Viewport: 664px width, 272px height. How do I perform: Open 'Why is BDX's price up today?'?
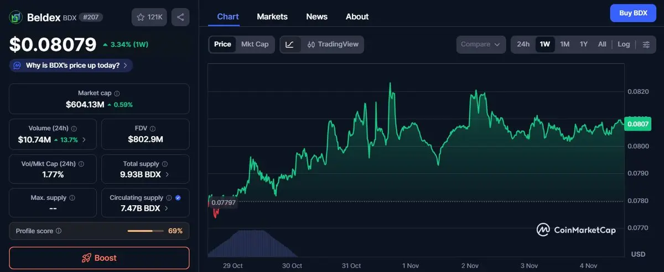coord(71,65)
